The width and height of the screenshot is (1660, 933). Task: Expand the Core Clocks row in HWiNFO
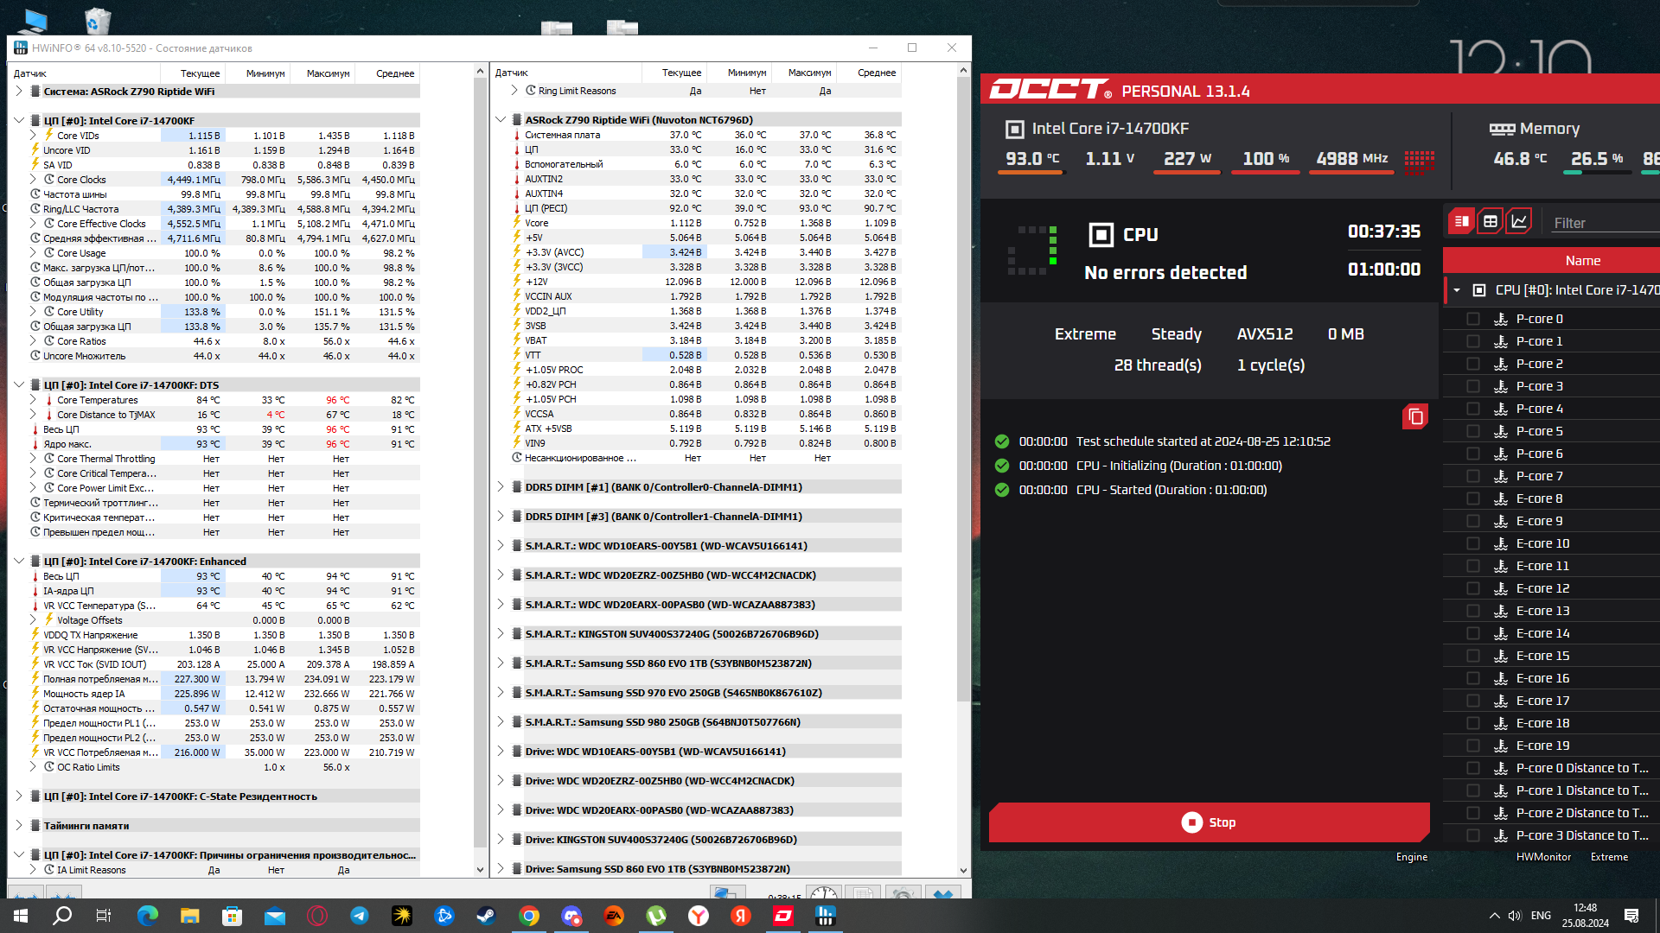tap(33, 180)
